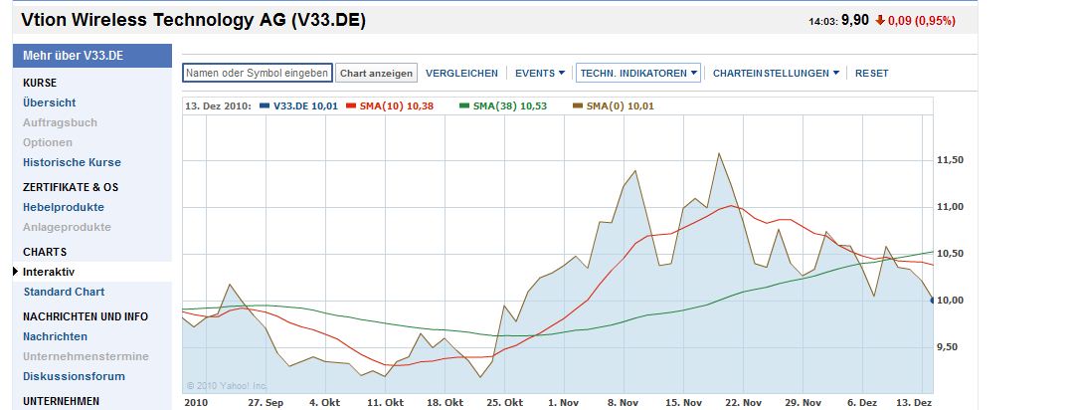The height and width of the screenshot is (410, 1073).
Task: Click the 11. Okt x-axis label
Action: [385, 402]
